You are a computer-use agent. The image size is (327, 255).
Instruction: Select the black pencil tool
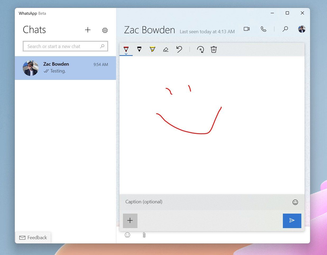[139, 49]
